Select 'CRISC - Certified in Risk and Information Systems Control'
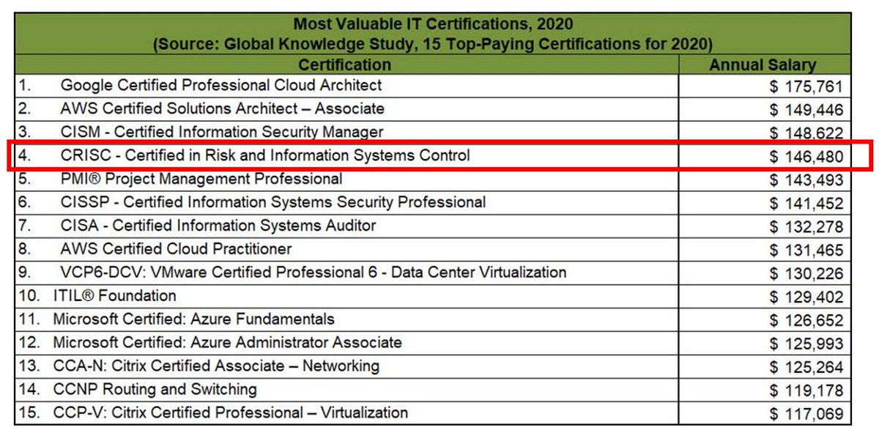 pos(265,155)
